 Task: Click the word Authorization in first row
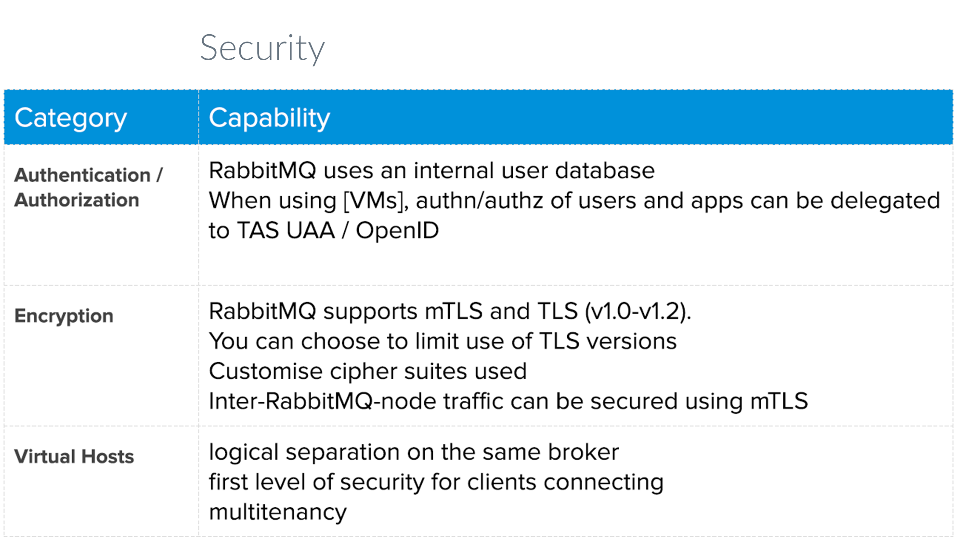[77, 200]
